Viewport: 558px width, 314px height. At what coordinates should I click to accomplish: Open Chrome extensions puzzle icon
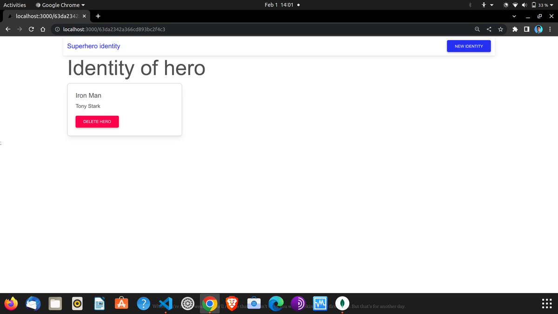click(515, 29)
